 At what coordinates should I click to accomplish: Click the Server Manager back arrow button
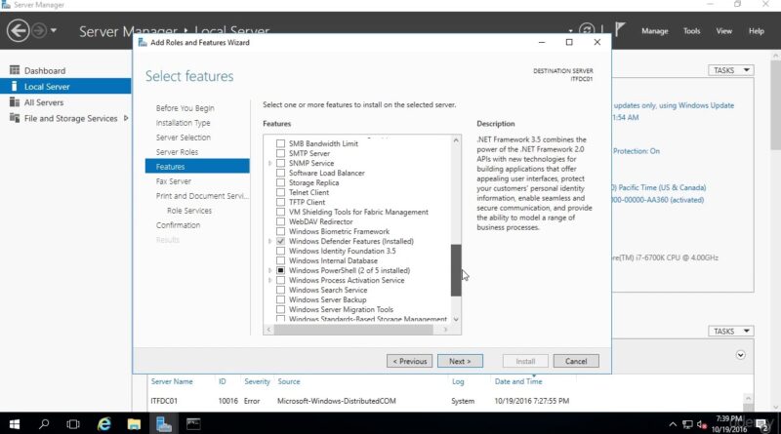coord(18,31)
